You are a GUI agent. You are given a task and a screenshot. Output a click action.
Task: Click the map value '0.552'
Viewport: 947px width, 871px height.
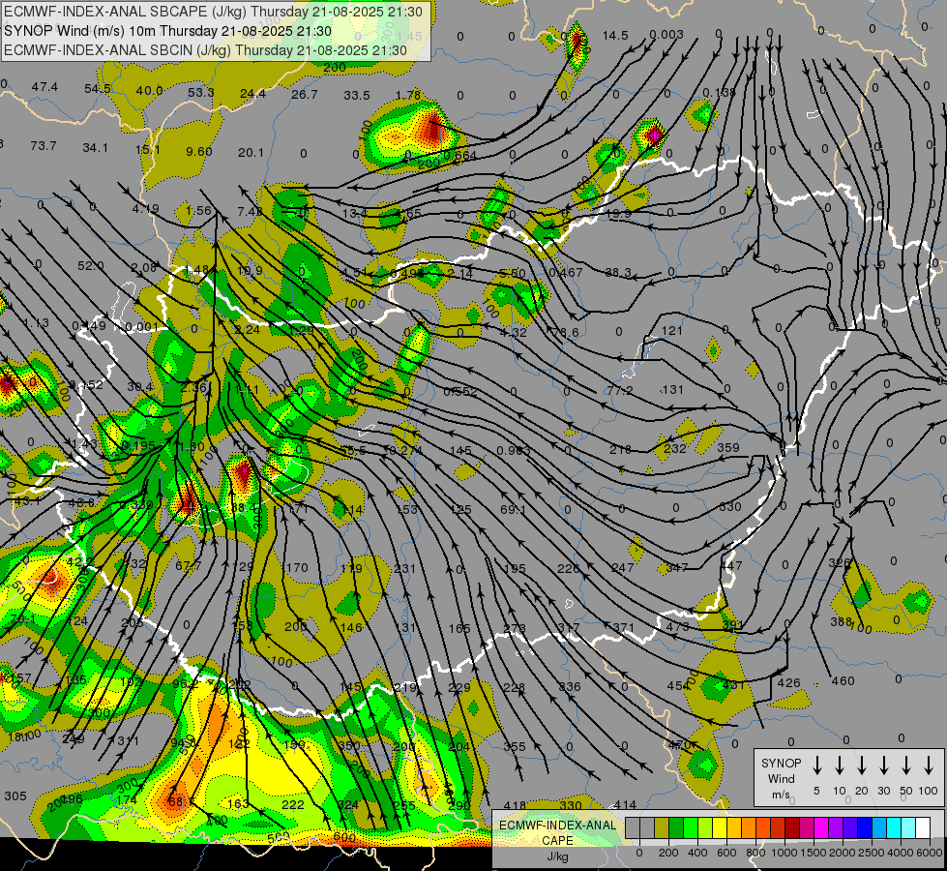460,392
